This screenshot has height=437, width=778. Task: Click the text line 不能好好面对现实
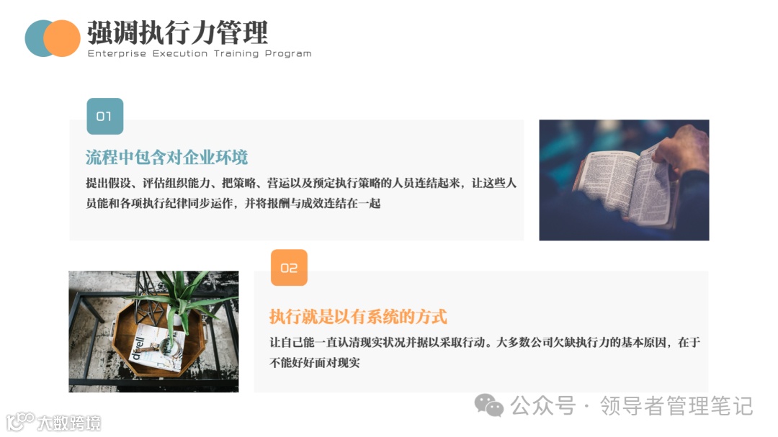[315, 363]
